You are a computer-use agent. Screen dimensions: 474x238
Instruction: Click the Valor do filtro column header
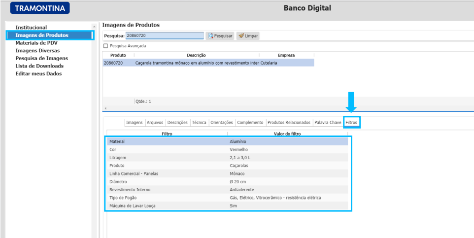287,134
